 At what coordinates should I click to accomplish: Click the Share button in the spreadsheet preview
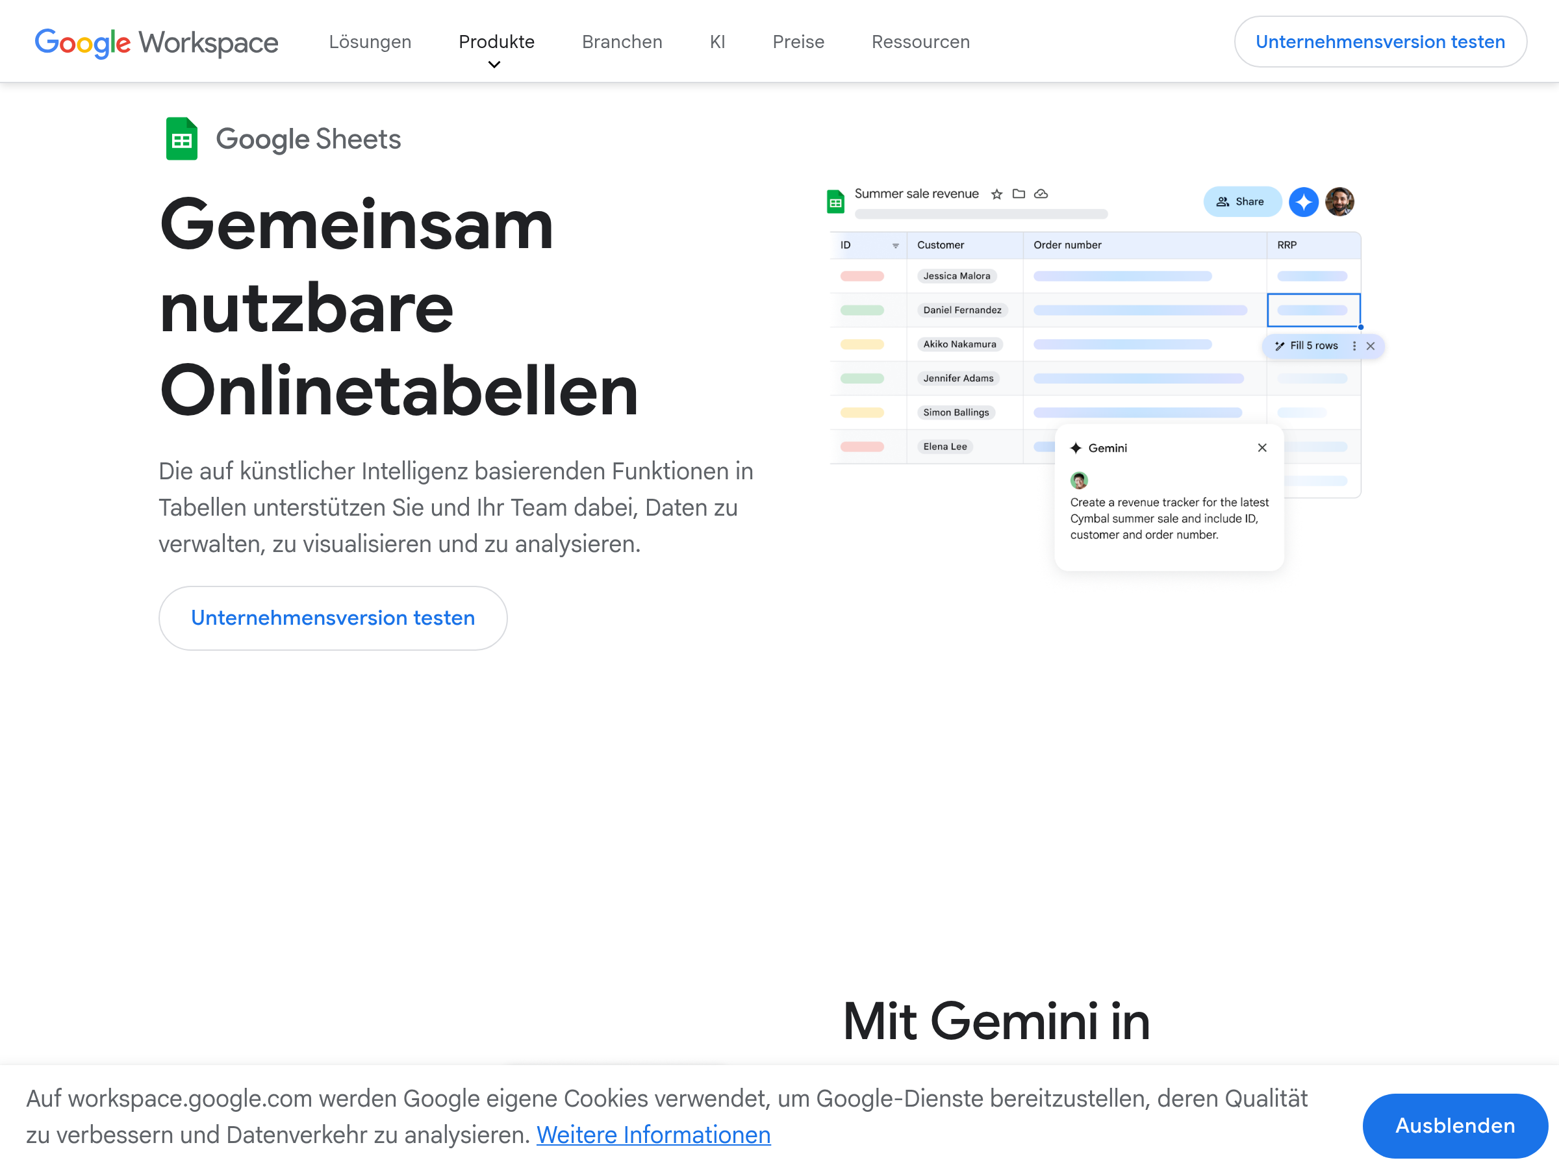coord(1241,202)
